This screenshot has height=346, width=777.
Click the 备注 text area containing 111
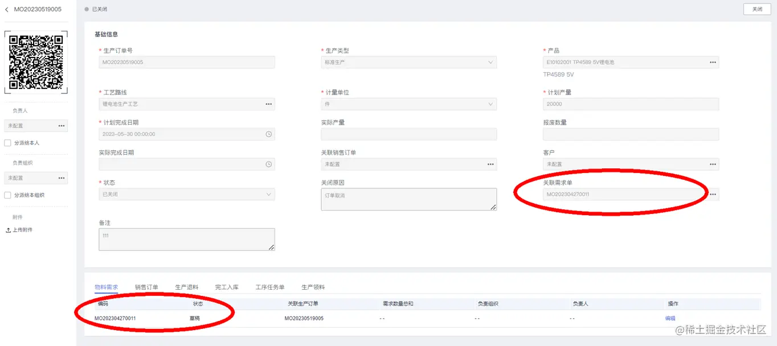point(187,240)
